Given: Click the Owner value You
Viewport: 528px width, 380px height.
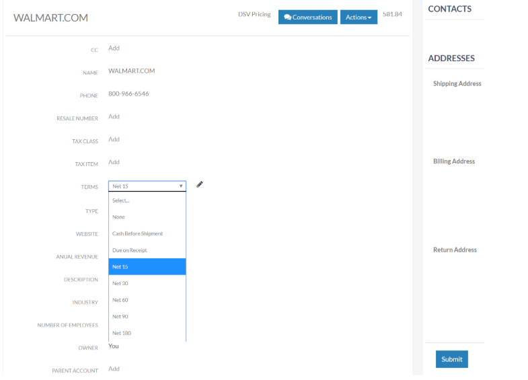Looking at the screenshot, I should tap(114, 346).
